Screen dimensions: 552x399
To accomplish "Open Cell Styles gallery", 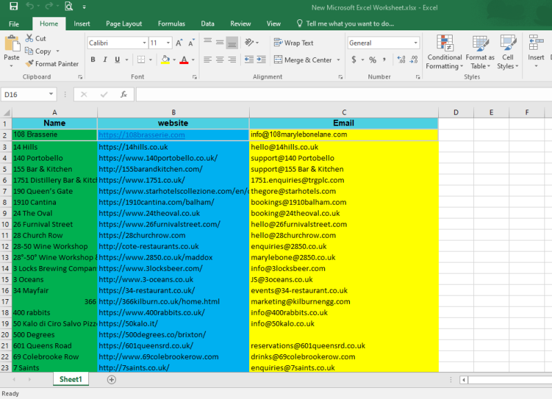I will coord(508,52).
